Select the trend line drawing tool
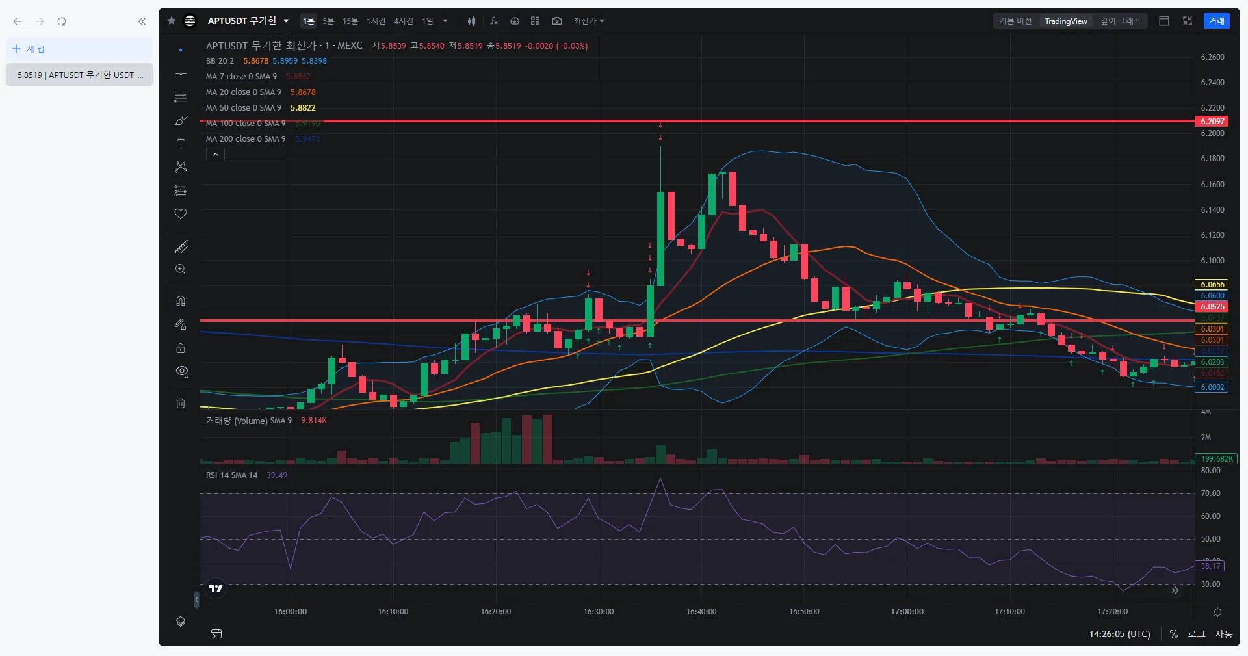Viewport: 1248px width, 656px height. pyautogui.click(x=181, y=73)
